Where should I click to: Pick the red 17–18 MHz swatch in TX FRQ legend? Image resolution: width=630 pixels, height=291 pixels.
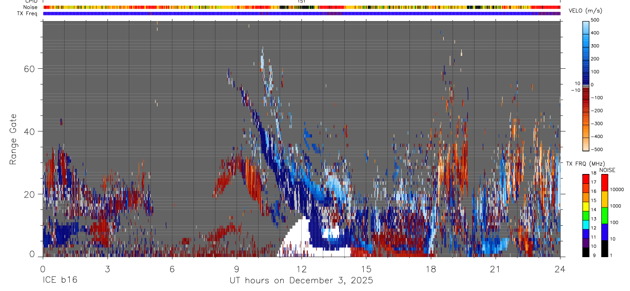click(x=586, y=179)
